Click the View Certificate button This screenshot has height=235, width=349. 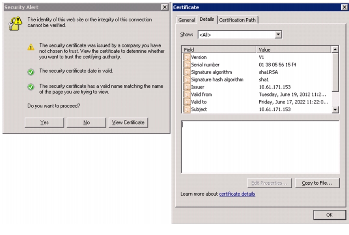[x=128, y=123]
